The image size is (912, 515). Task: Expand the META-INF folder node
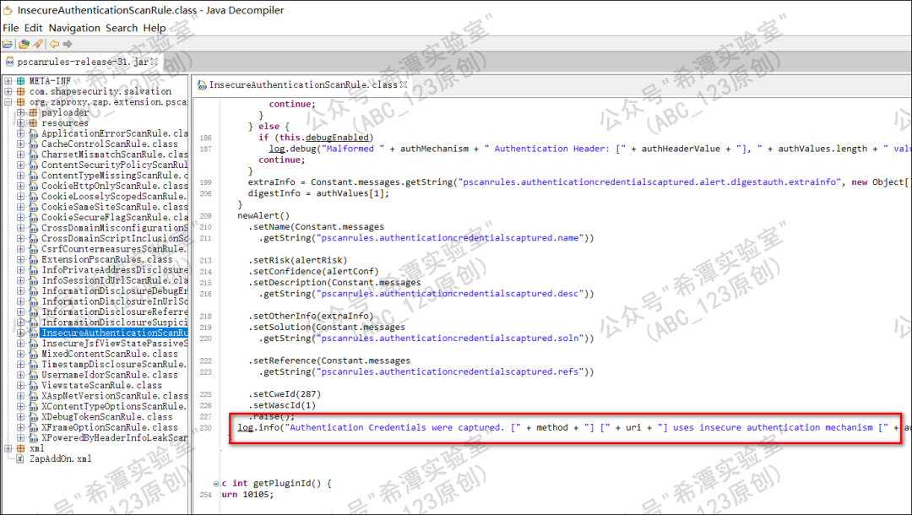(x=8, y=81)
